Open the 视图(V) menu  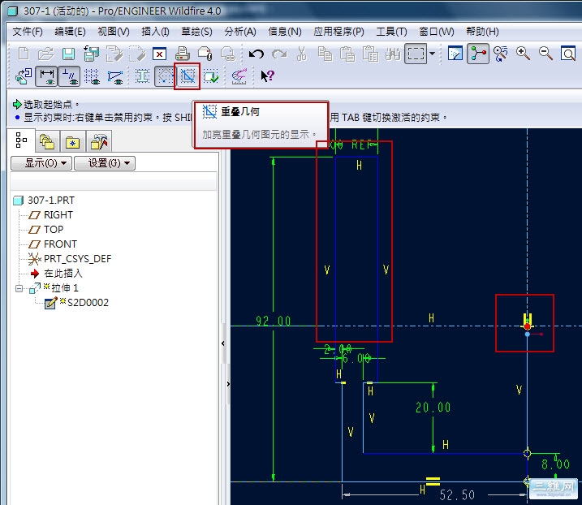[113, 32]
